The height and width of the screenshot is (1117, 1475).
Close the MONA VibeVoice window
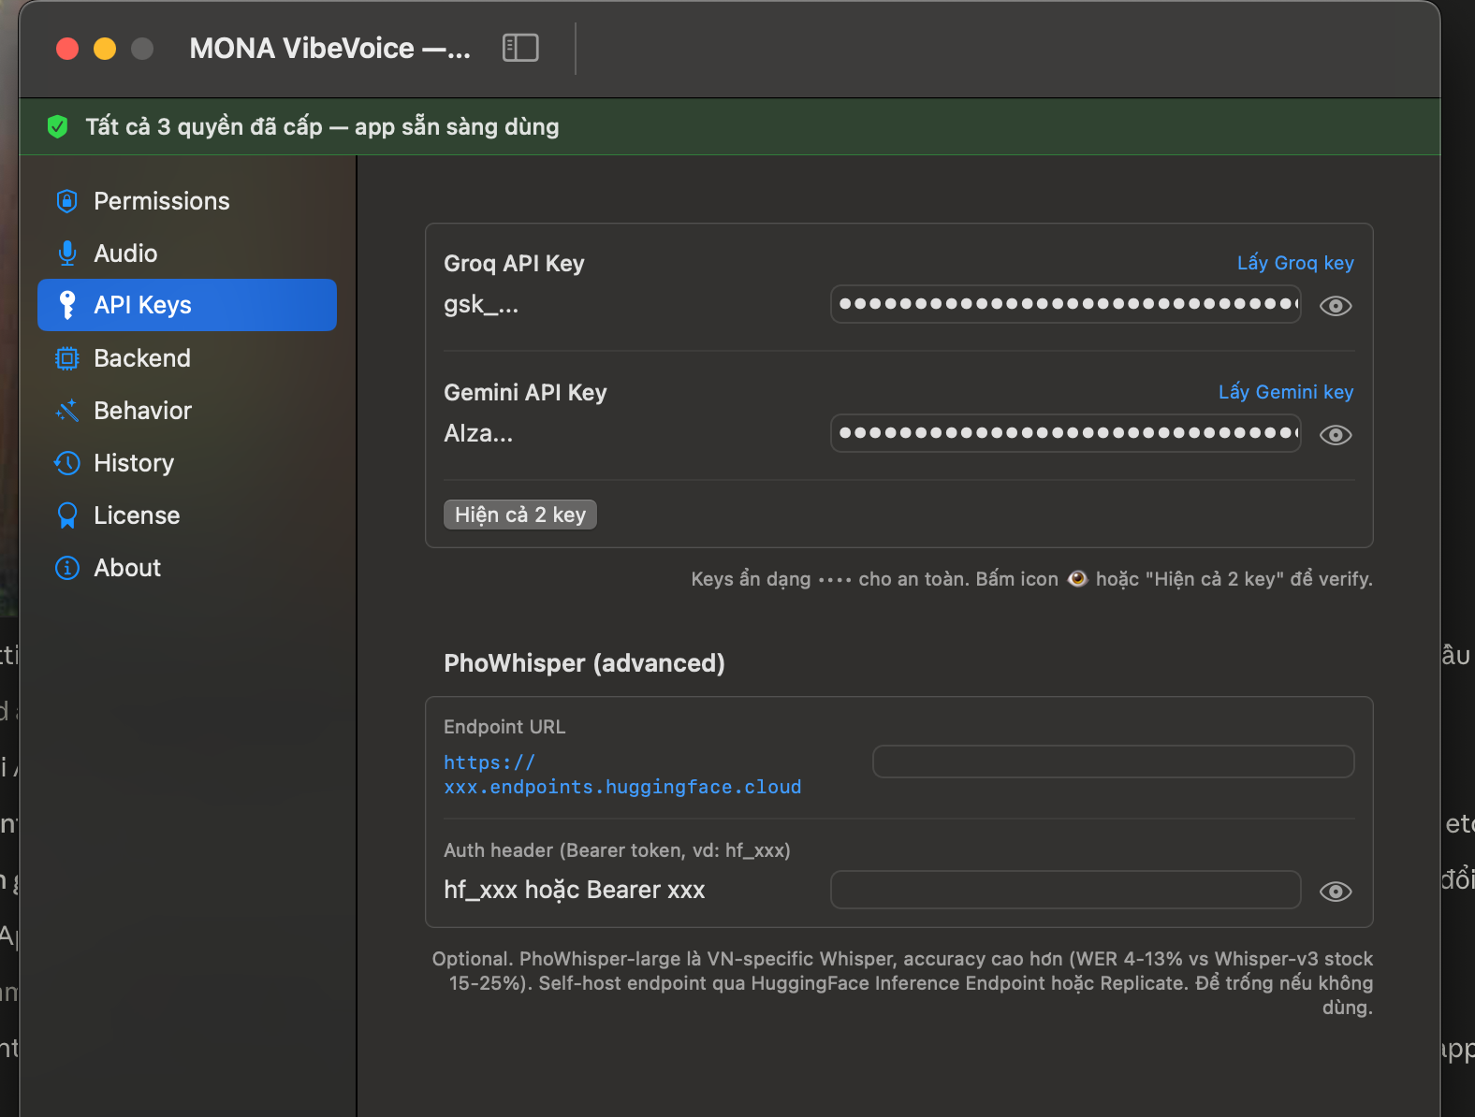tap(67, 49)
